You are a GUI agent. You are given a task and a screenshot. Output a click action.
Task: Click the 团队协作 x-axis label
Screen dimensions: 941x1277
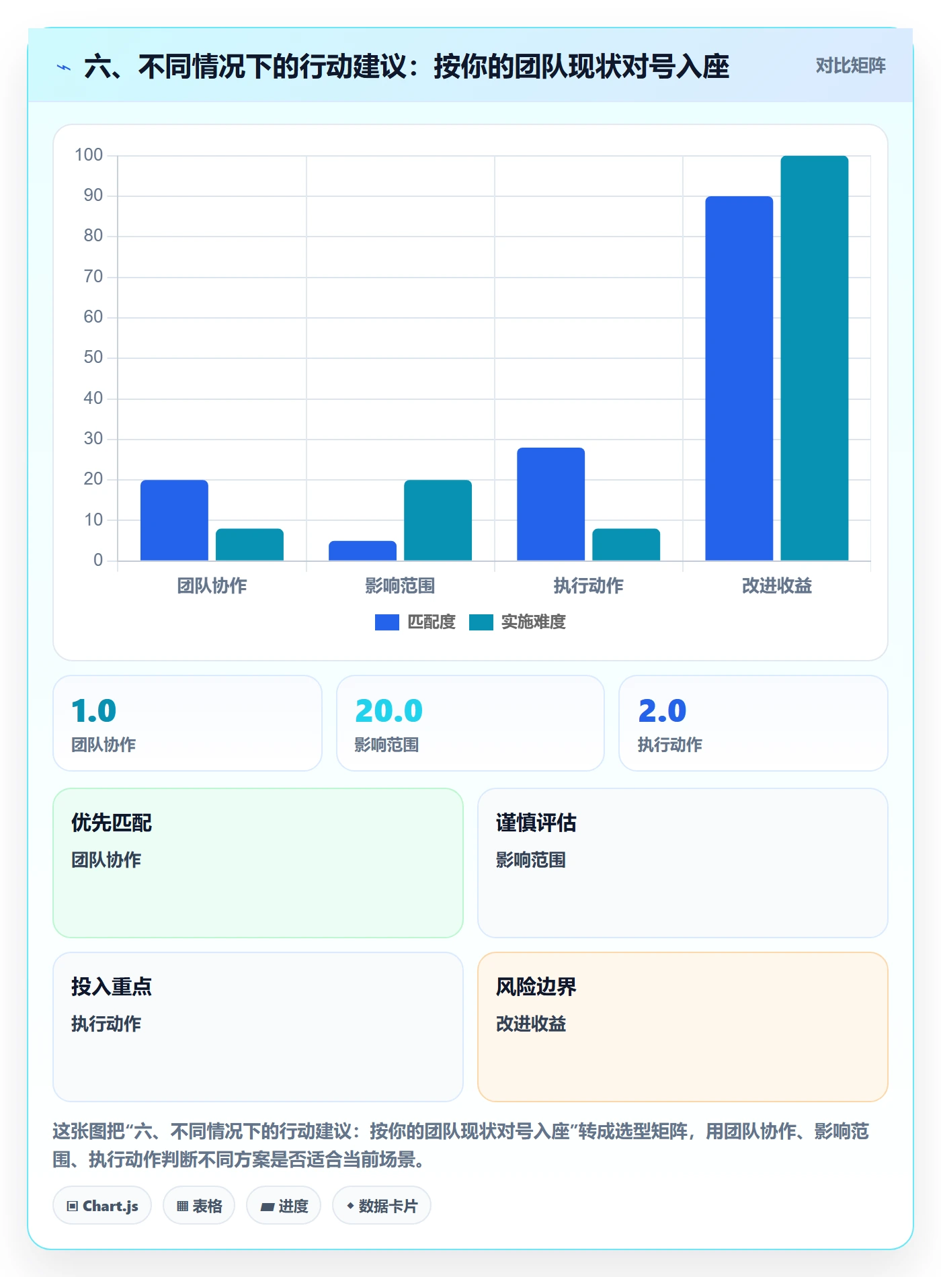[212, 586]
